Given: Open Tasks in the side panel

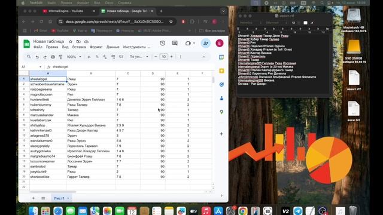Looking at the screenshot, I should point(221,84).
